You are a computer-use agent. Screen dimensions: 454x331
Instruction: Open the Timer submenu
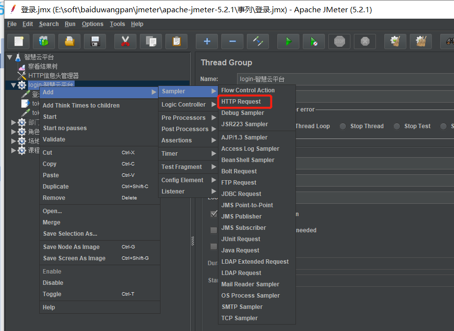click(188, 154)
